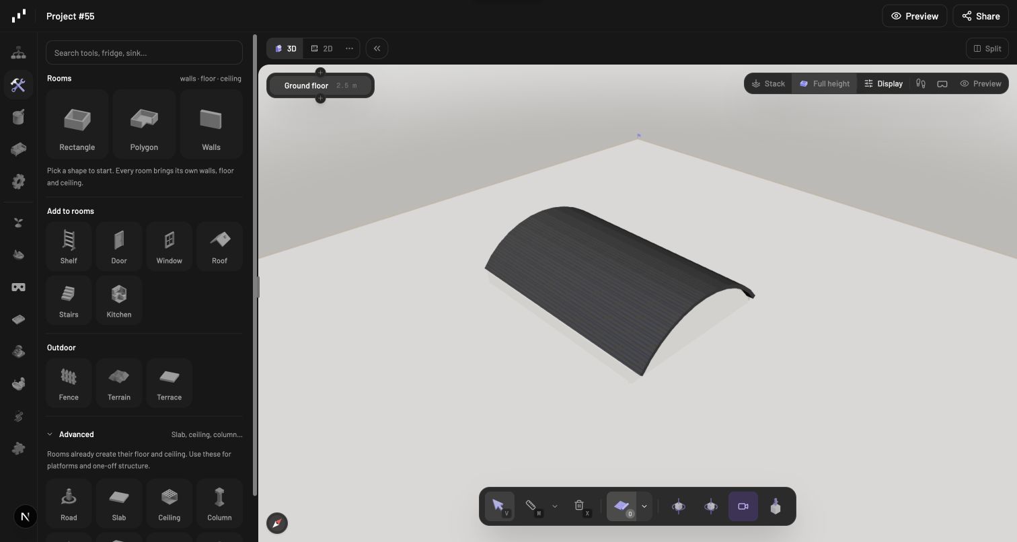Click the compass orientation button
This screenshot has height=542, width=1017.
(277, 523)
